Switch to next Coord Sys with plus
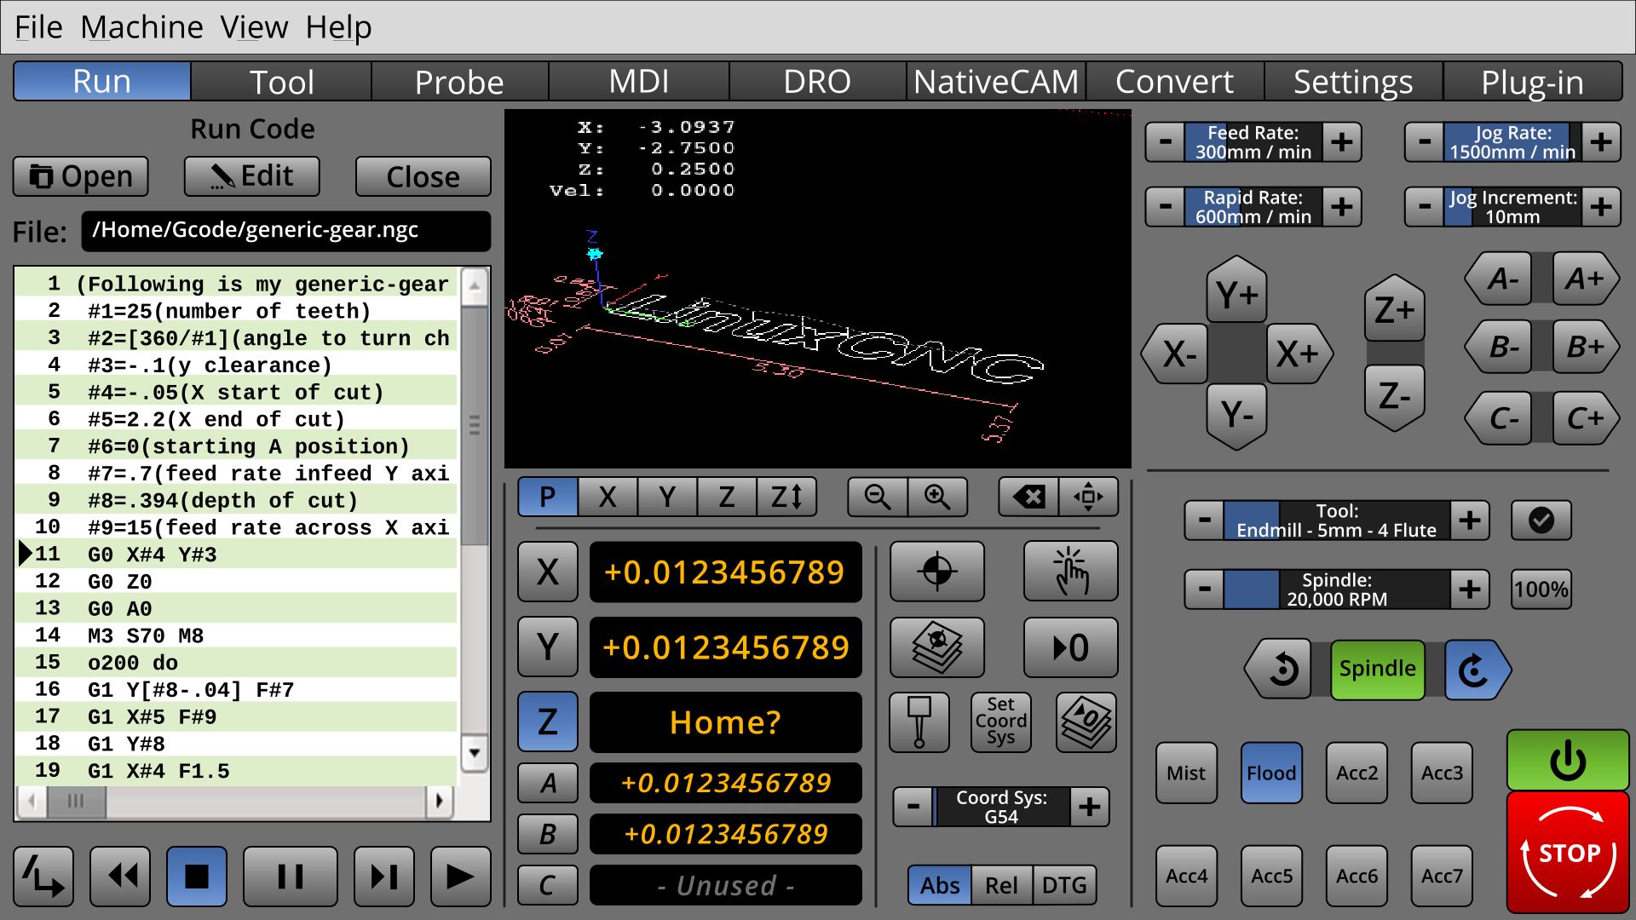 (1090, 806)
